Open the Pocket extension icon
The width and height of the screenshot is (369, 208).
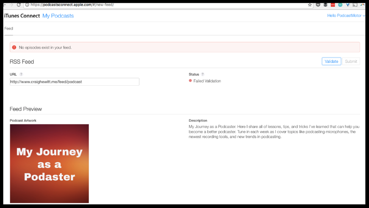coord(318,5)
